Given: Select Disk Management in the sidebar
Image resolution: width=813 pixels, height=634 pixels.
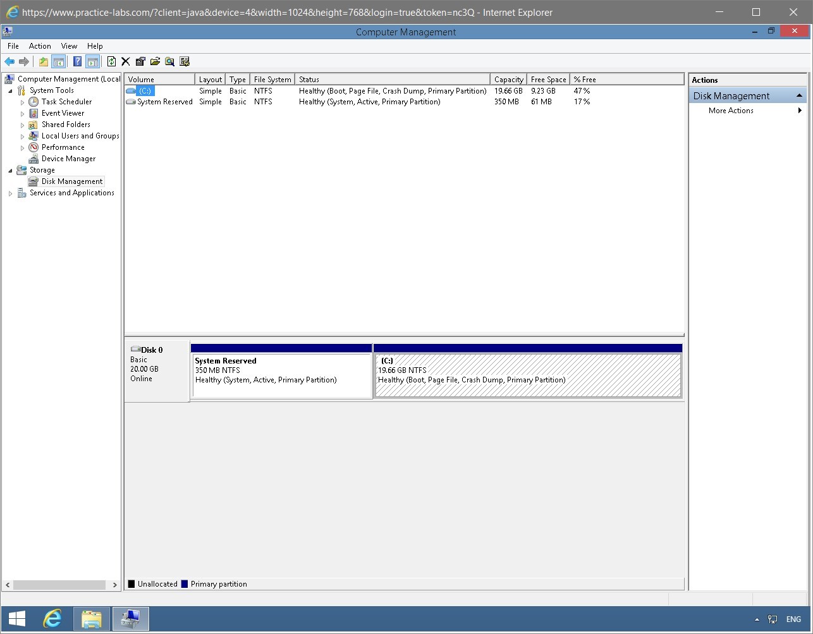Looking at the screenshot, I should (x=71, y=181).
